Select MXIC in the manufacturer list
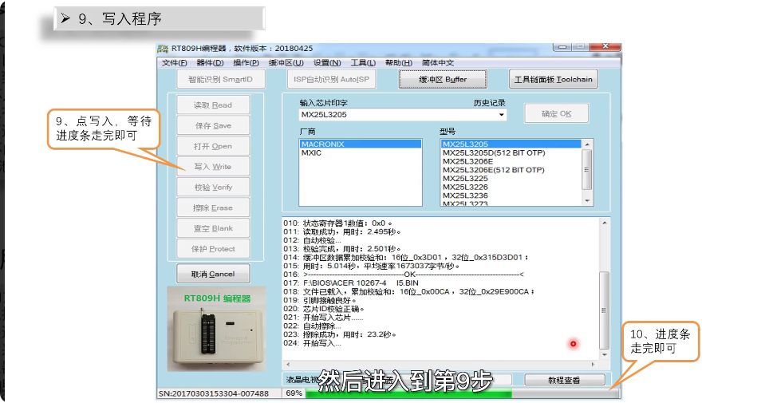761x403 pixels. pyautogui.click(x=311, y=152)
